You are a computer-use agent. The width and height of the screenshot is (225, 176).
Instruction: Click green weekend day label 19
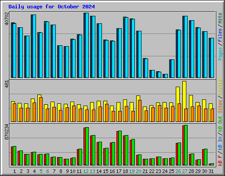point(132,171)
